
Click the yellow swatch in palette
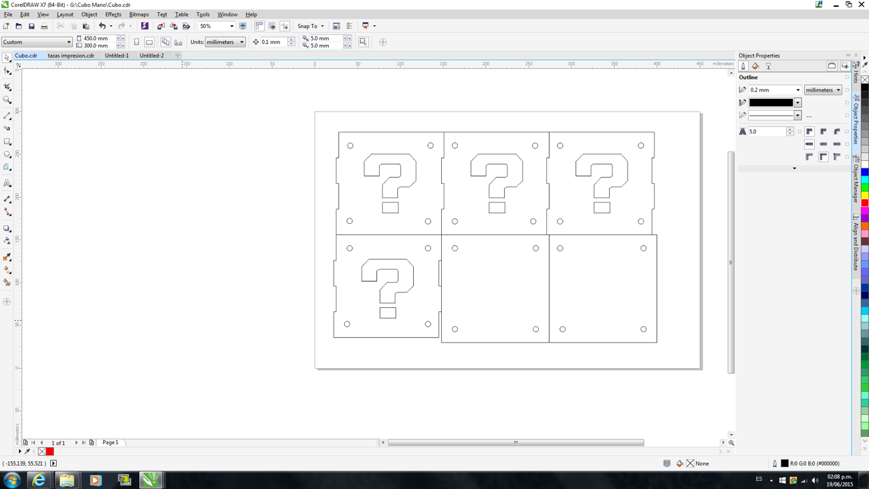(x=865, y=195)
